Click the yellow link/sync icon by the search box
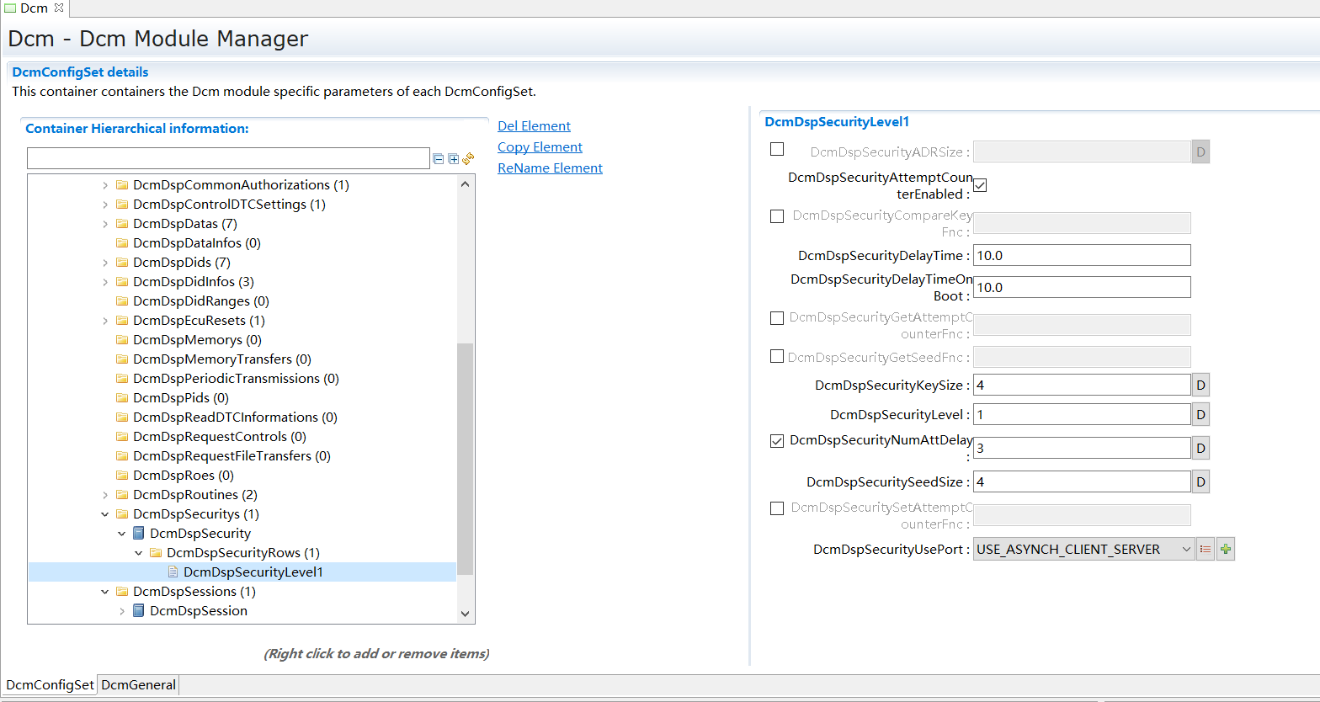 (x=468, y=158)
